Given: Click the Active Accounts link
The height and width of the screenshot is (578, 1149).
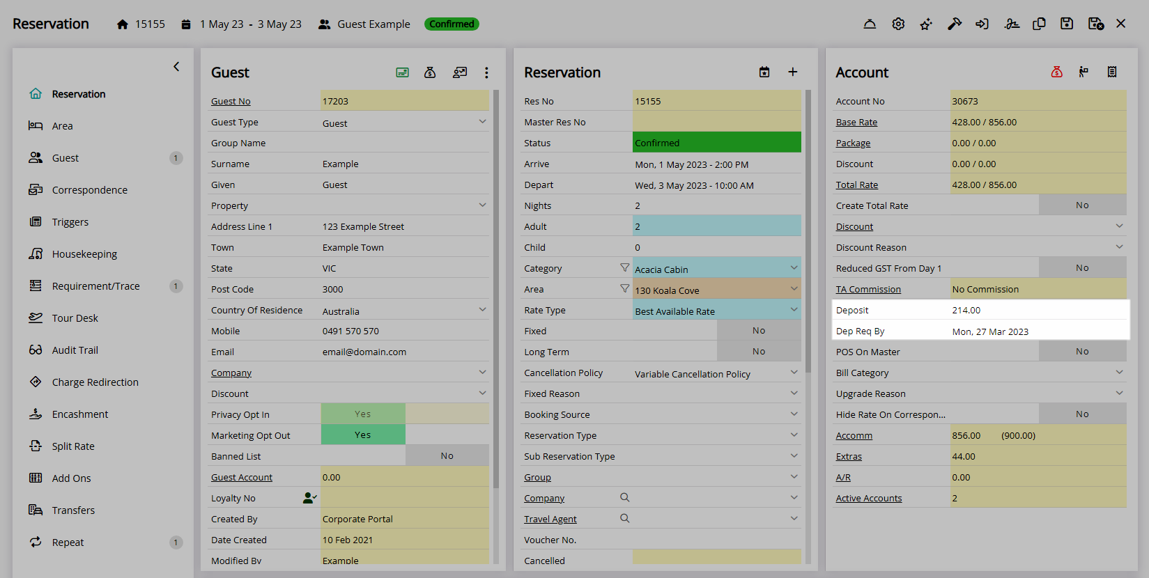Looking at the screenshot, I should [x=869, y=498].
